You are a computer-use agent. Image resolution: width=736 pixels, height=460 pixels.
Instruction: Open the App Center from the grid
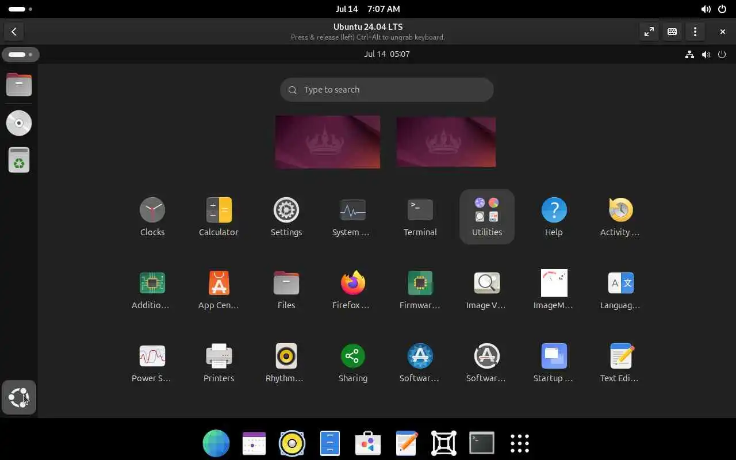[218, 290]
